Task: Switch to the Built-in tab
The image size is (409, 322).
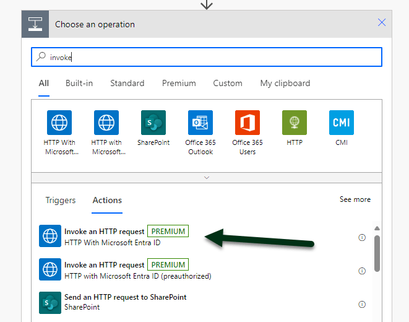Action: coord(79,83)
